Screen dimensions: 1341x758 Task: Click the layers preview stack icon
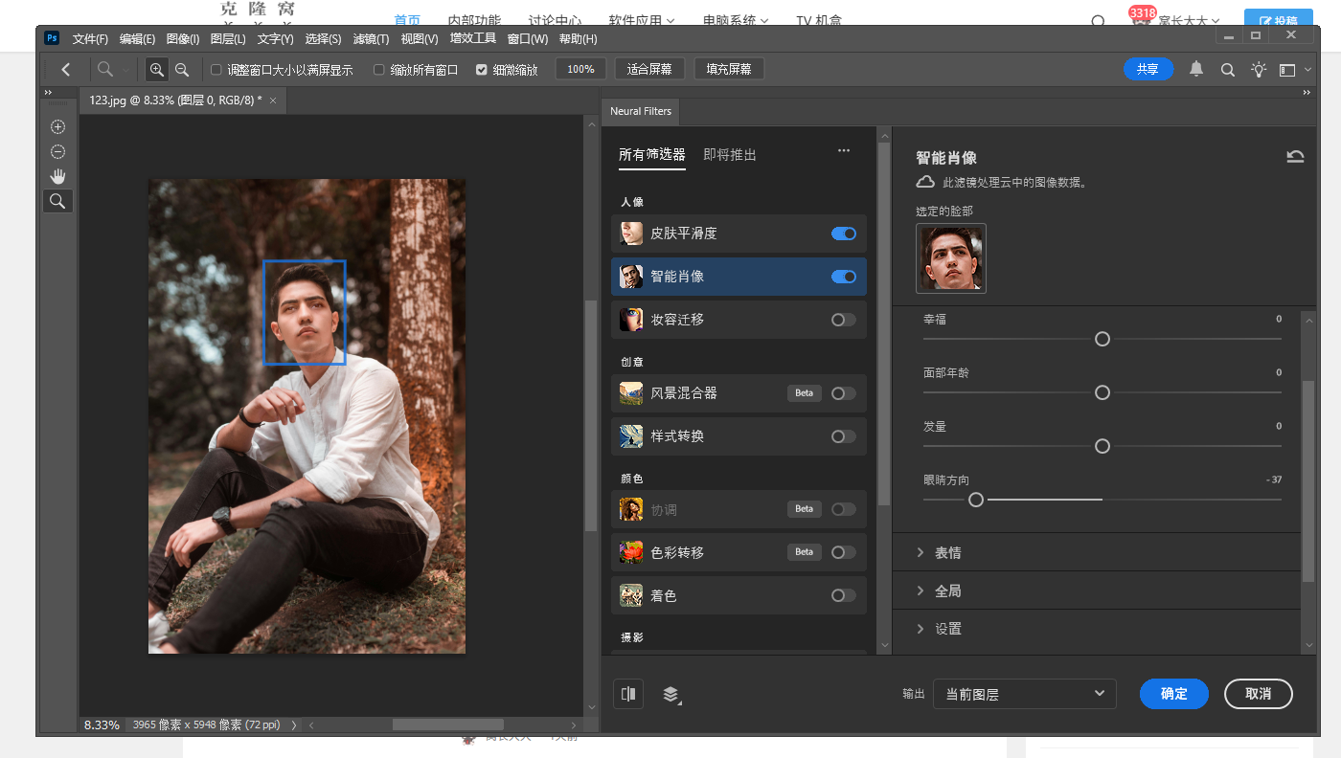click(x=671, y=694)
